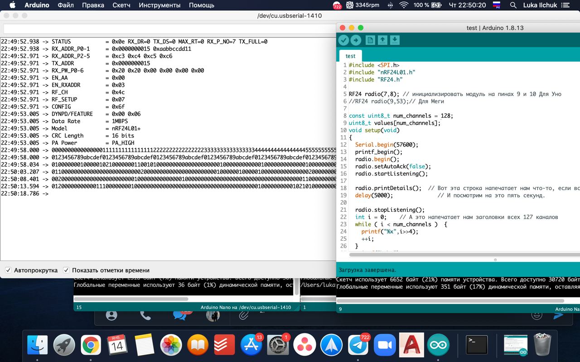This screenshot has height=362, width=580.
Task: Launch Google Chrome from the Dock
Action: click(x=91, y=345)
